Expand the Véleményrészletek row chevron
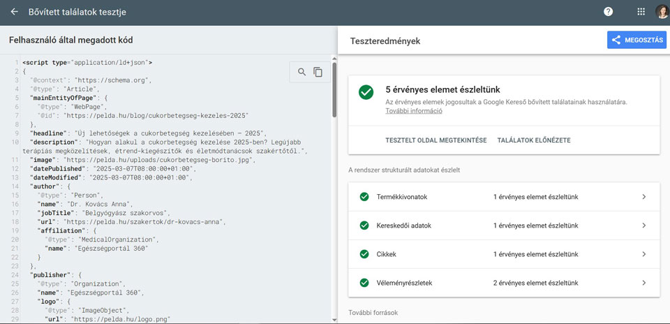This screenshot has height=324, width=670. [x=644, y=283]
